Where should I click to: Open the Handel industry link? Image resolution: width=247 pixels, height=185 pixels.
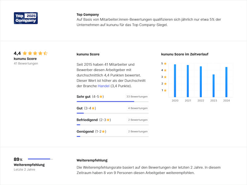[x=103, y=86]
